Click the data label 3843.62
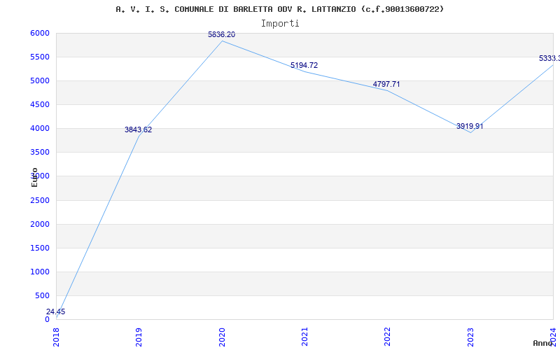This screenshot has height=350, width=560. click(x=138, y=130)
